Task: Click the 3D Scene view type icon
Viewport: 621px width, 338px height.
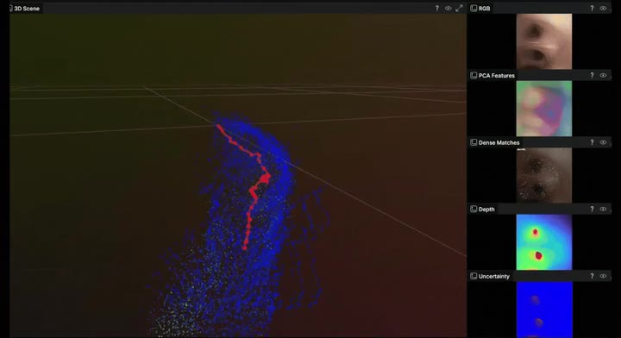Action: point(10,9)
